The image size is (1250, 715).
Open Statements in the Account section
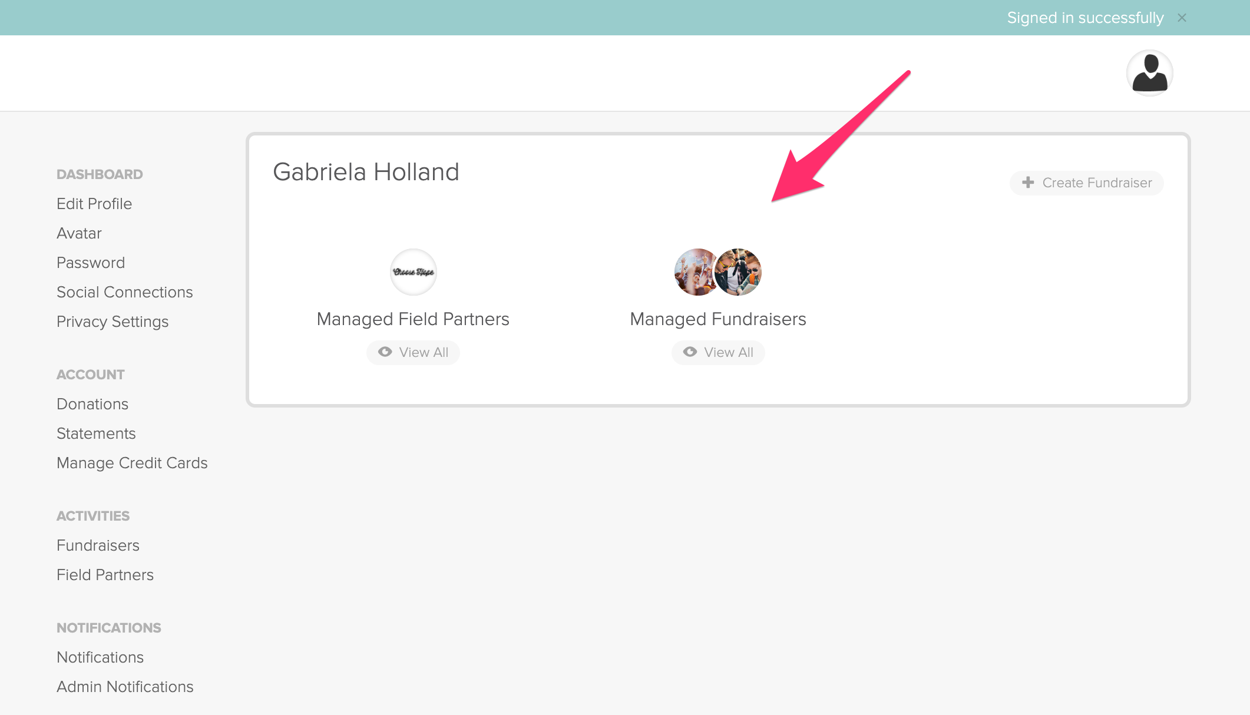click(x=96, y=433)
